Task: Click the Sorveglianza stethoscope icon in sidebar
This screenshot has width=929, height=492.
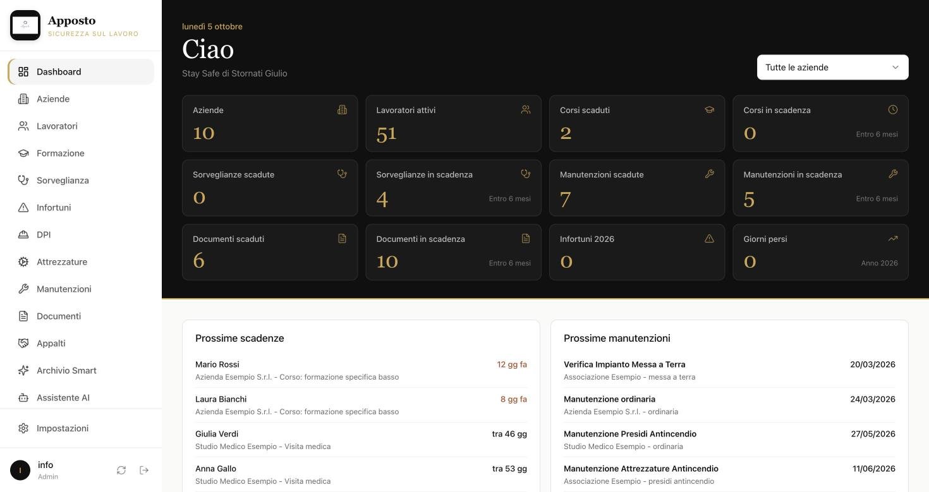Action: (x=23, y=181)
